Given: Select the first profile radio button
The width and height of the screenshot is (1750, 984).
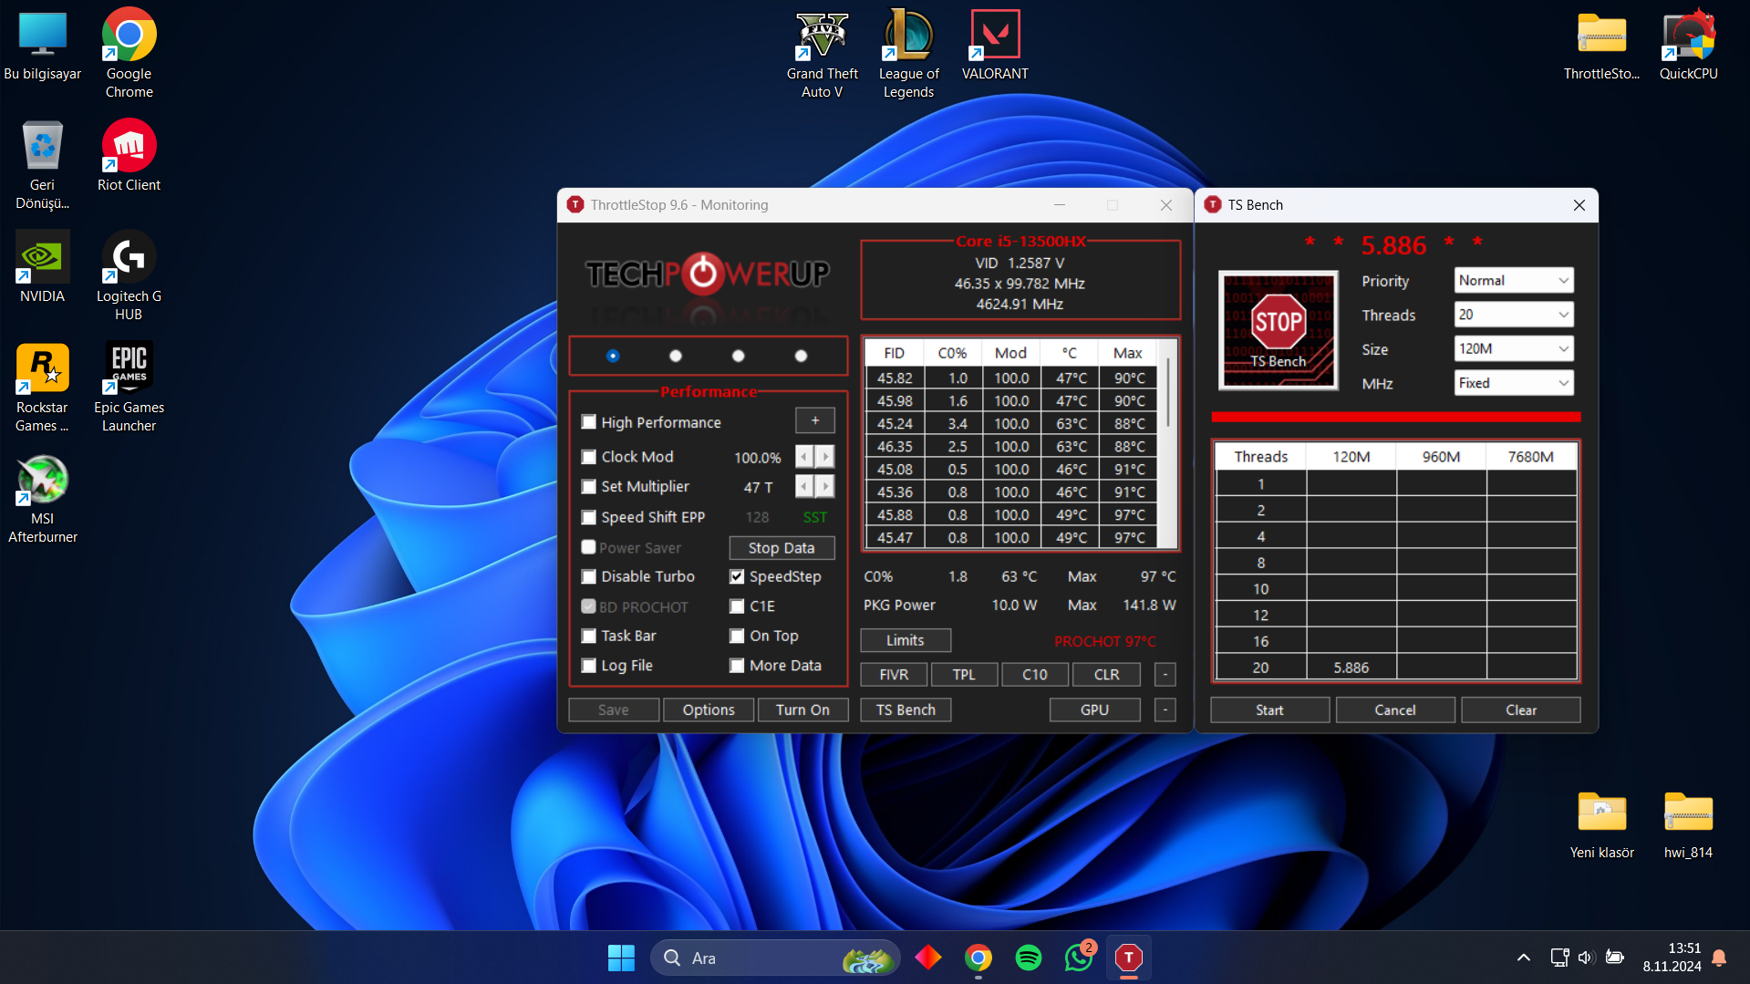Looking at the screenshot, I should click(613, 356).
